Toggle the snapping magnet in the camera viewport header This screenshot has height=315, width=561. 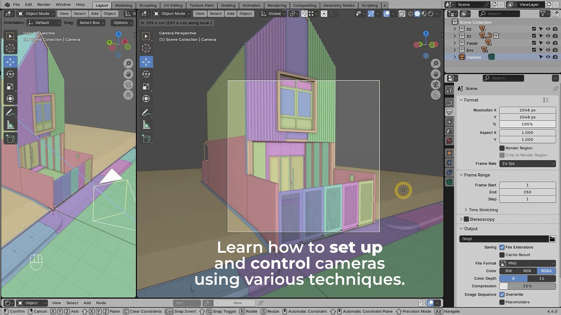(304, 14)
